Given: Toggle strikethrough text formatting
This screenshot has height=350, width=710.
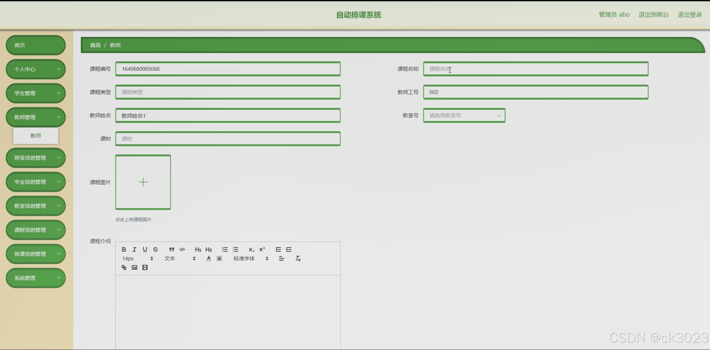Looking at the screenshot, I should [x=155, y=249].
